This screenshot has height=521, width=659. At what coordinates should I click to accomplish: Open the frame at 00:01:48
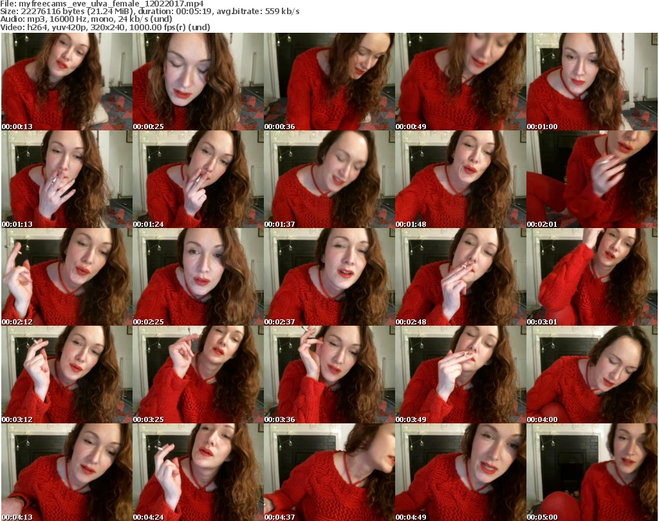461,179
